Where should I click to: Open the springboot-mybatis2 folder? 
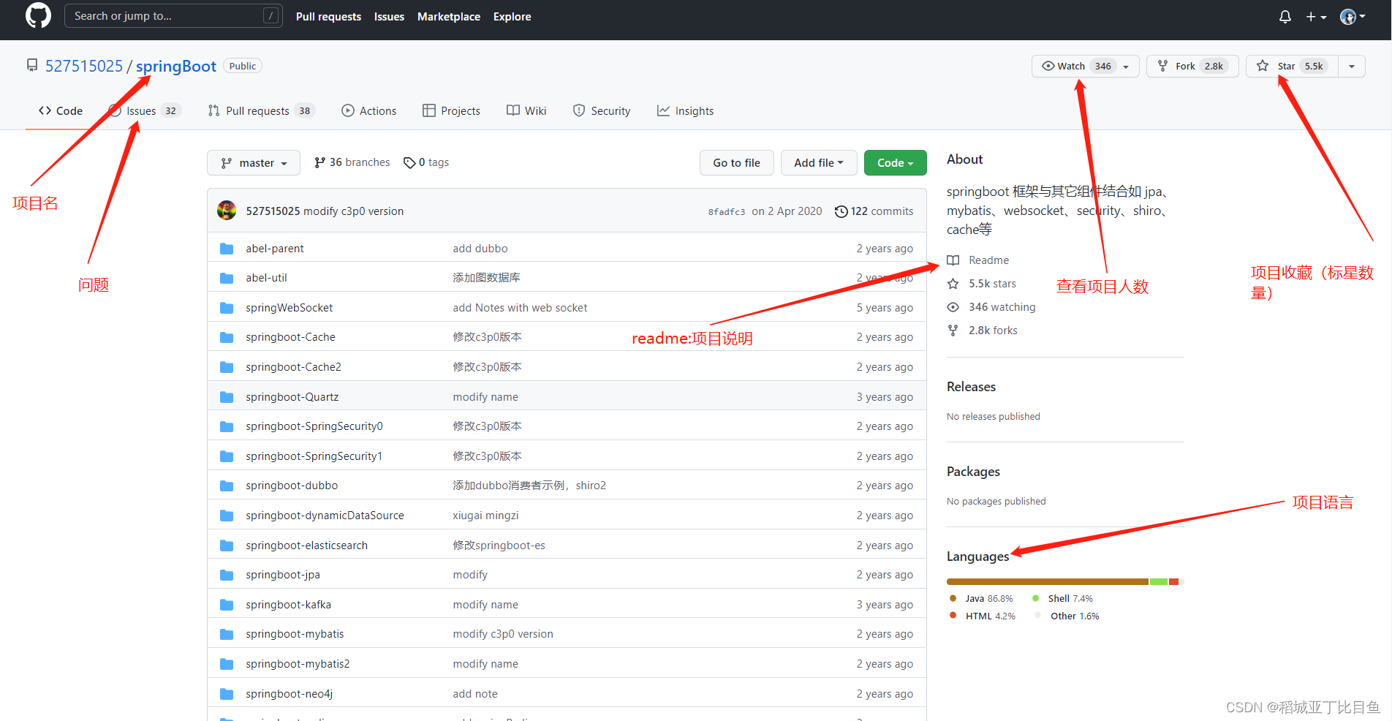(298, 664)
